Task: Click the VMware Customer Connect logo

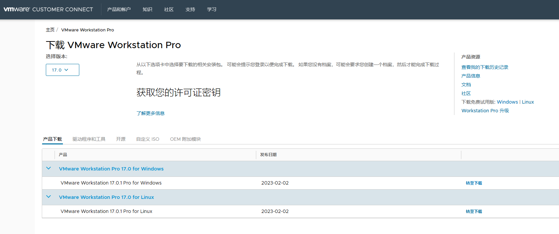Action: [x=48, y=9]
